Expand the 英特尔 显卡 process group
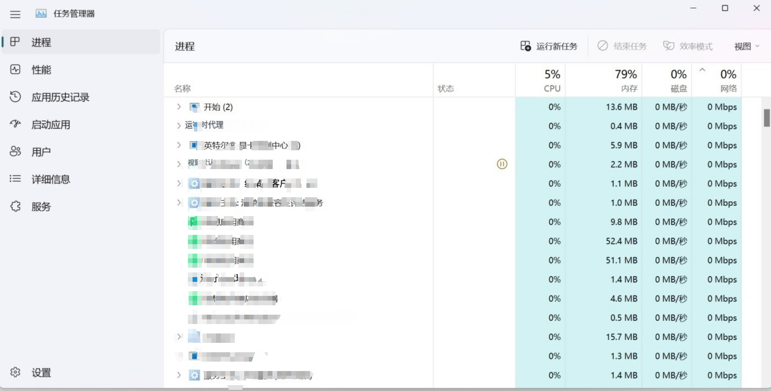The height and width of the screenshot is (391, 771). 179,145
